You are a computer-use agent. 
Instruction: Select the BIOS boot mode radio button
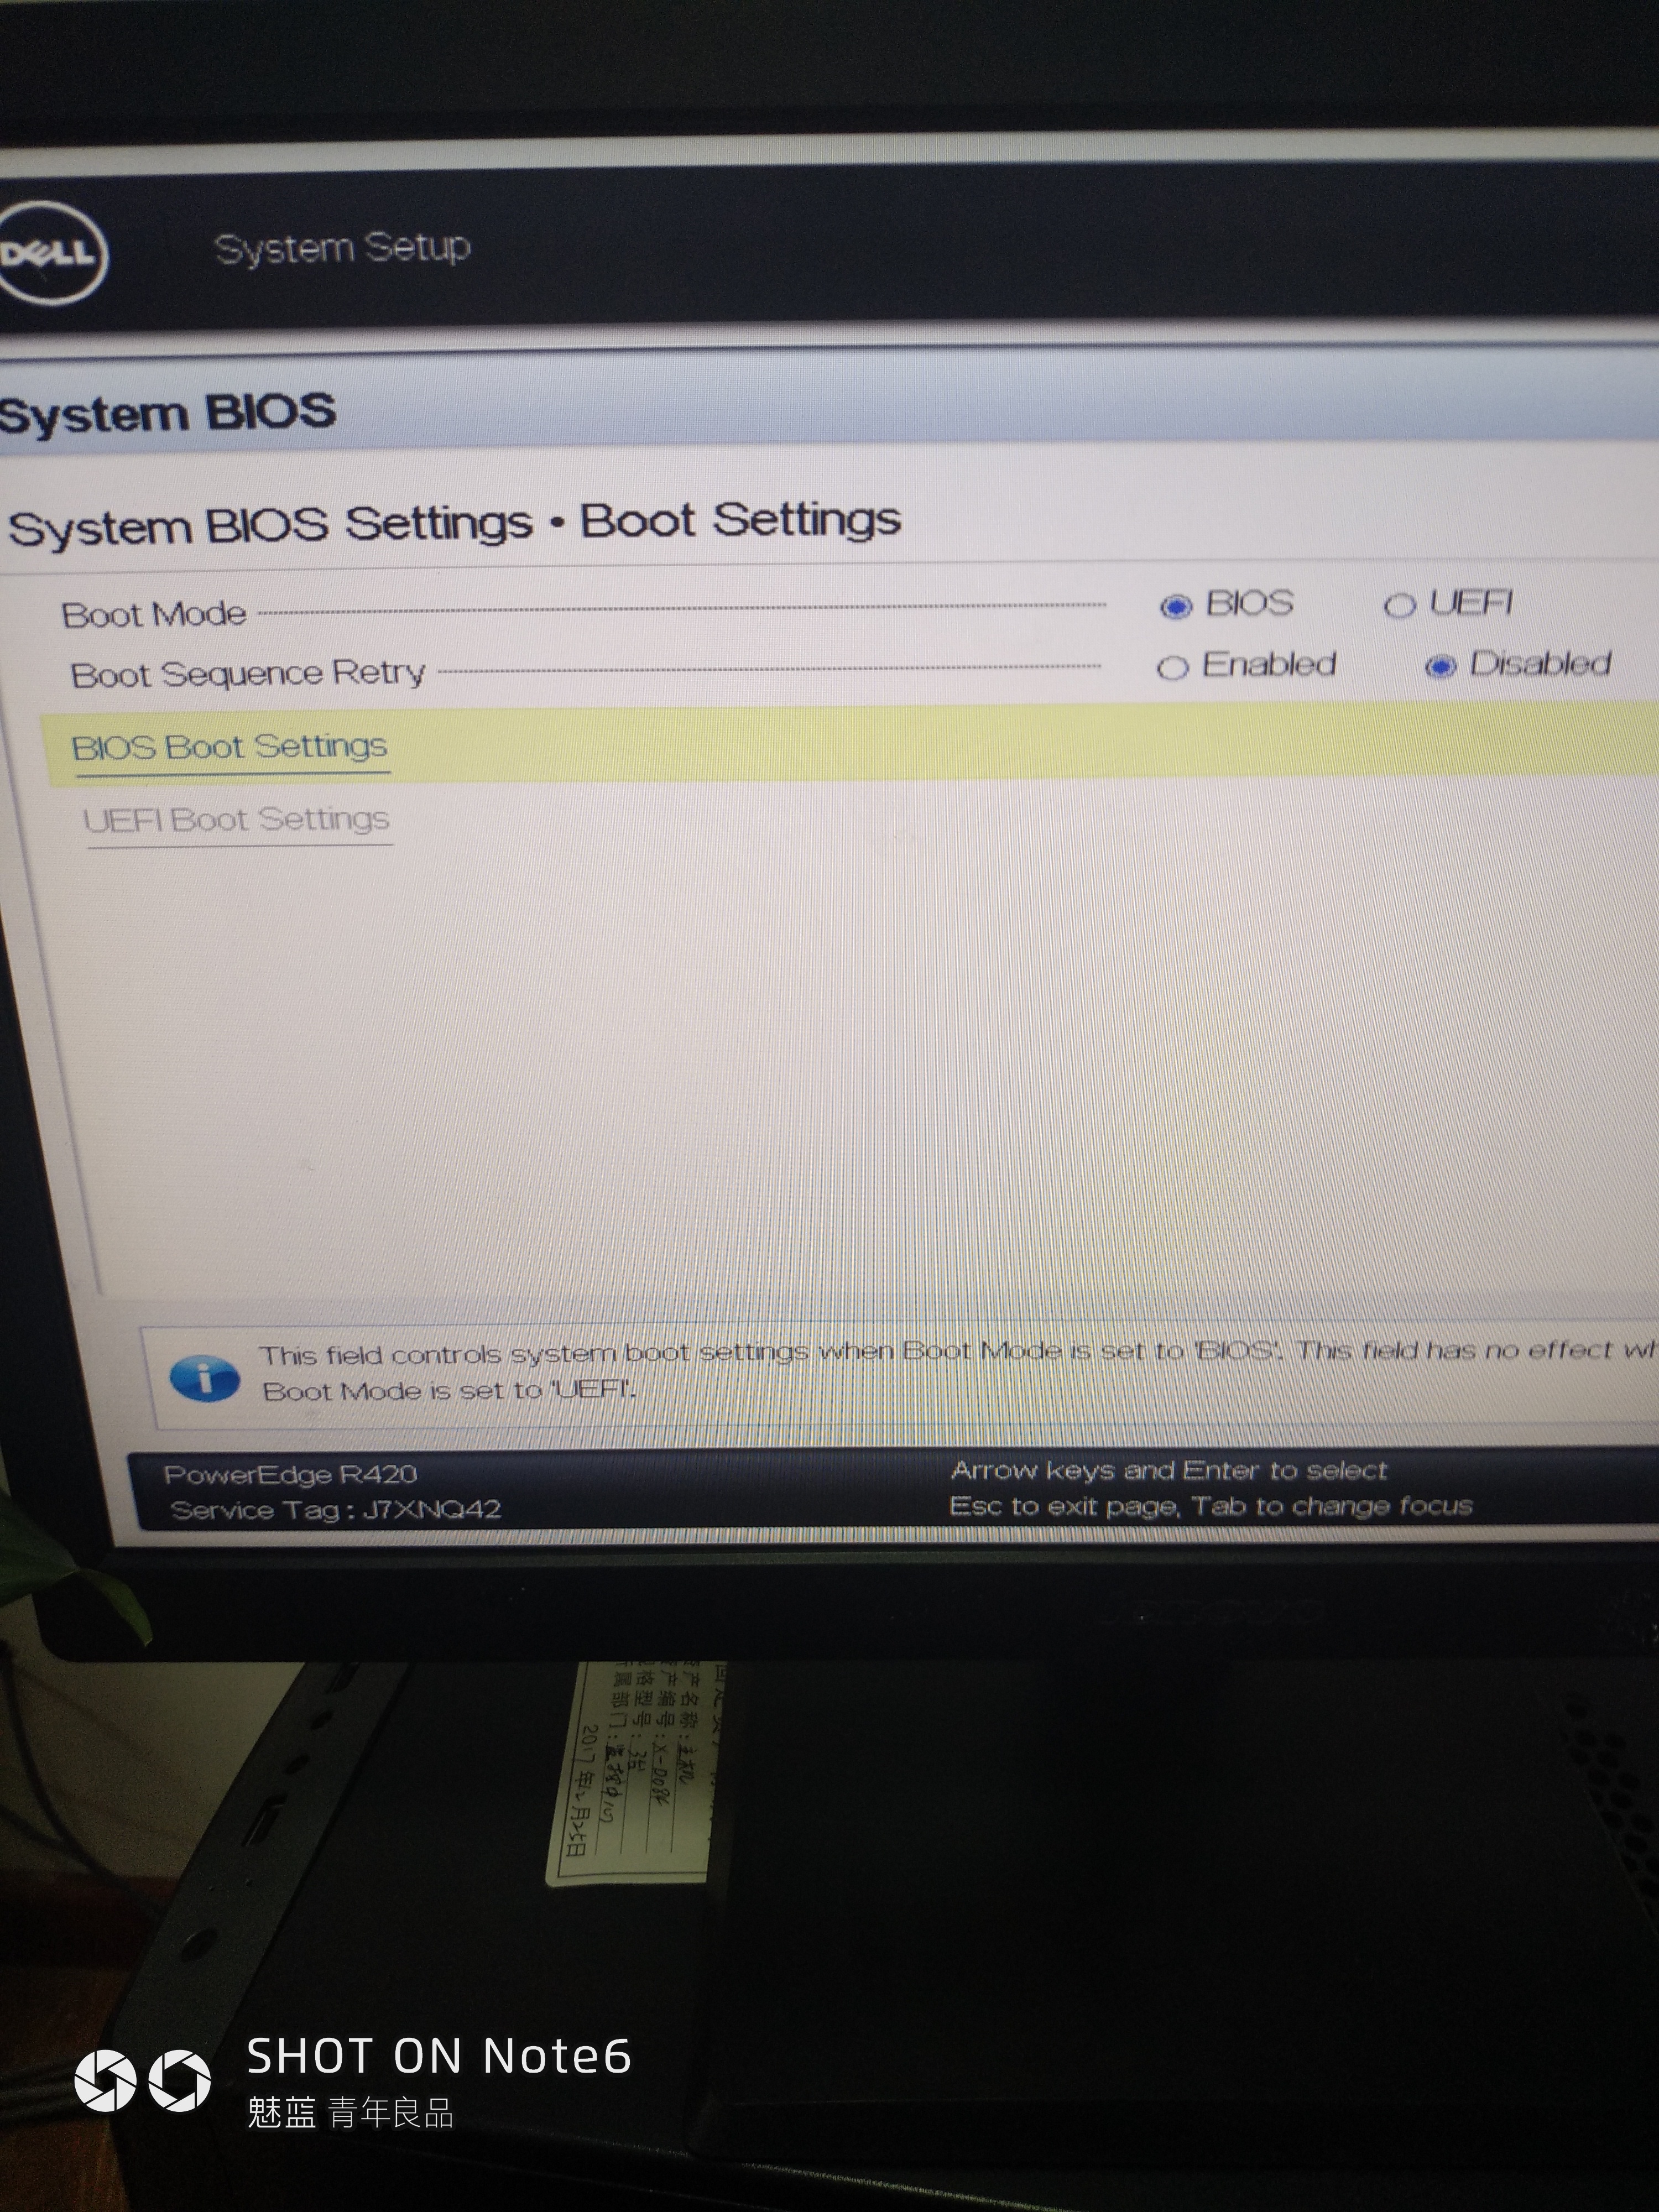[x=1176, y=606]
